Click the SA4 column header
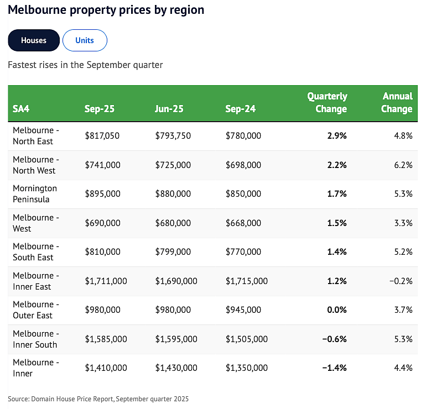Screen dimensions: 431x409 tap(21, 109)
